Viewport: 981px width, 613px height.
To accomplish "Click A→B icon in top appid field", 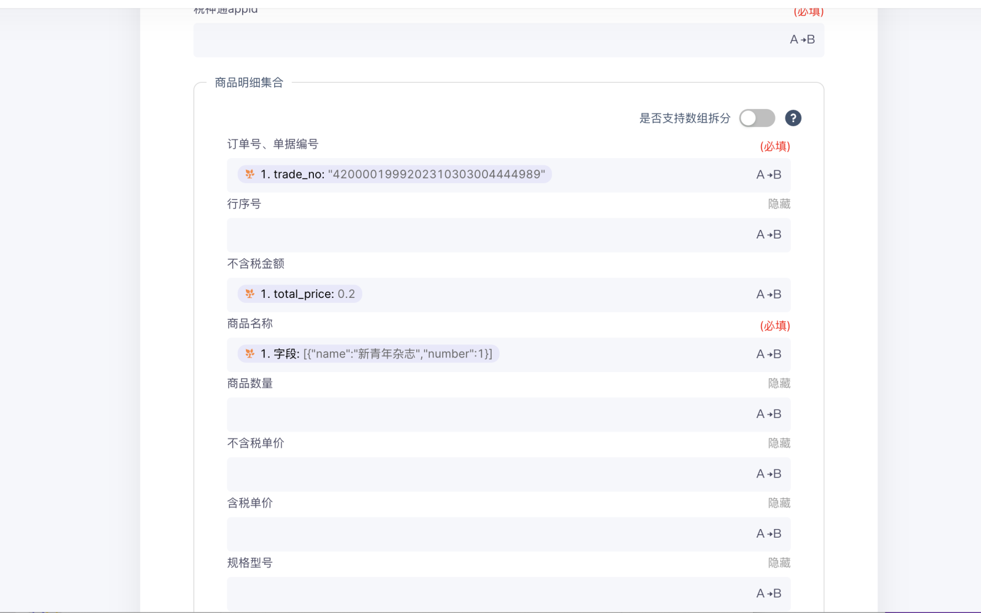I will tap(803, 40).
